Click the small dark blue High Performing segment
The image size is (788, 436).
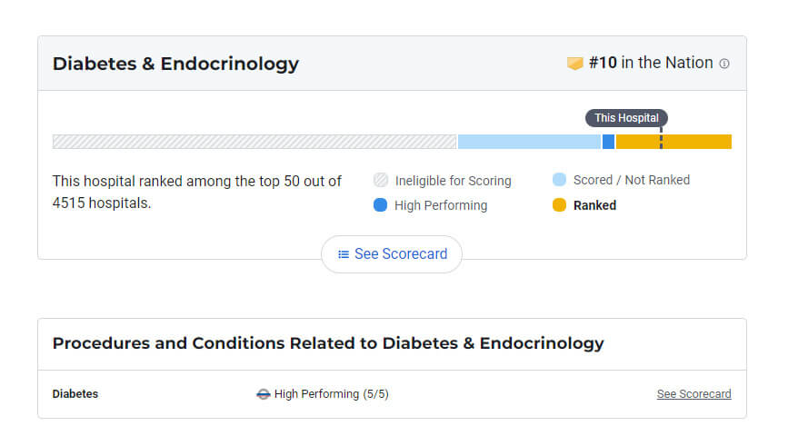609,142
